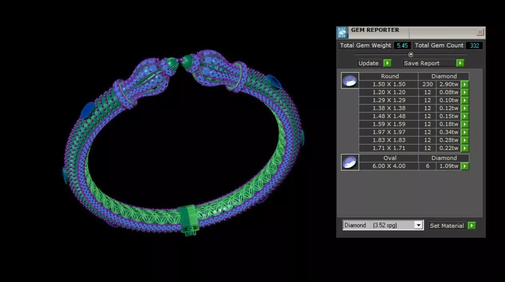Select the 1.59 X 1.59 size cell
Screen dimensions: 505x282
coord(389,124)
